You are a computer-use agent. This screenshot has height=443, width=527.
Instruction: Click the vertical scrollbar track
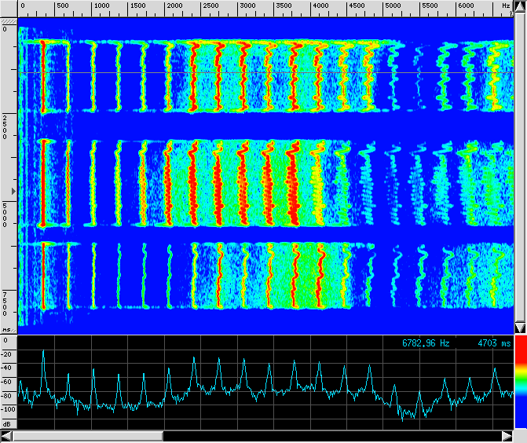(520, 157)
